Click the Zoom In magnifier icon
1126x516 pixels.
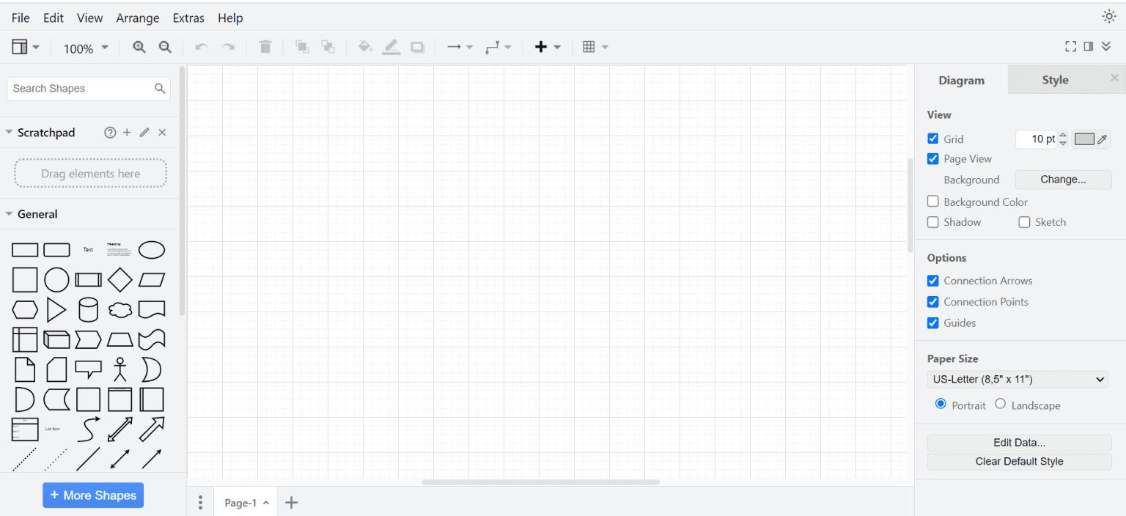(139, 46)
